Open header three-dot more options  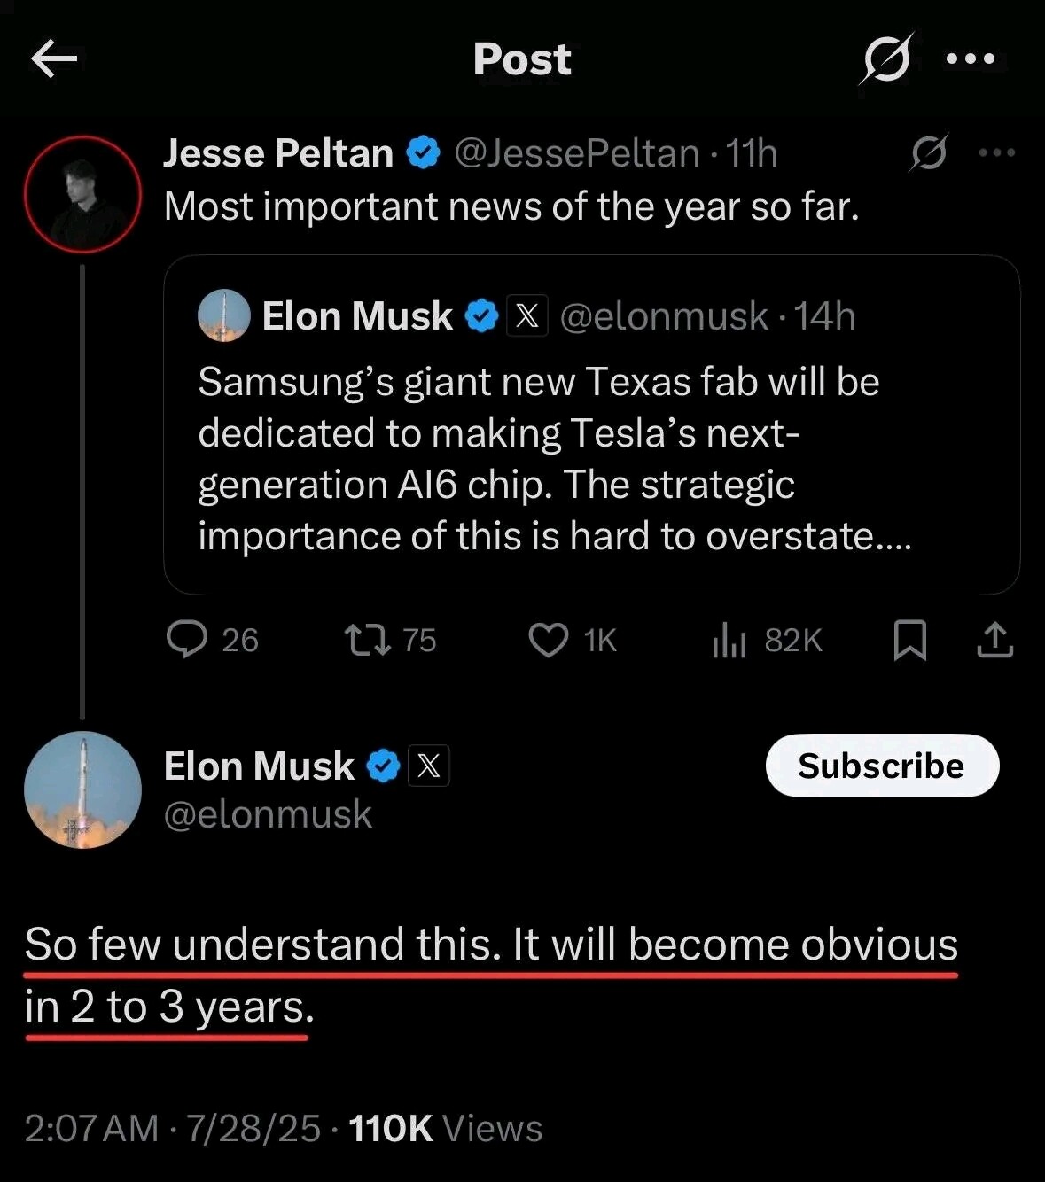pos(971,59)
